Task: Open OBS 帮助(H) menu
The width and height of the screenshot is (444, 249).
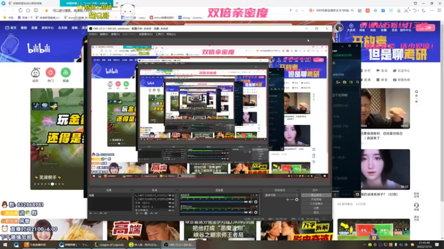Action: pyautogui.click(x=171, y=34)
